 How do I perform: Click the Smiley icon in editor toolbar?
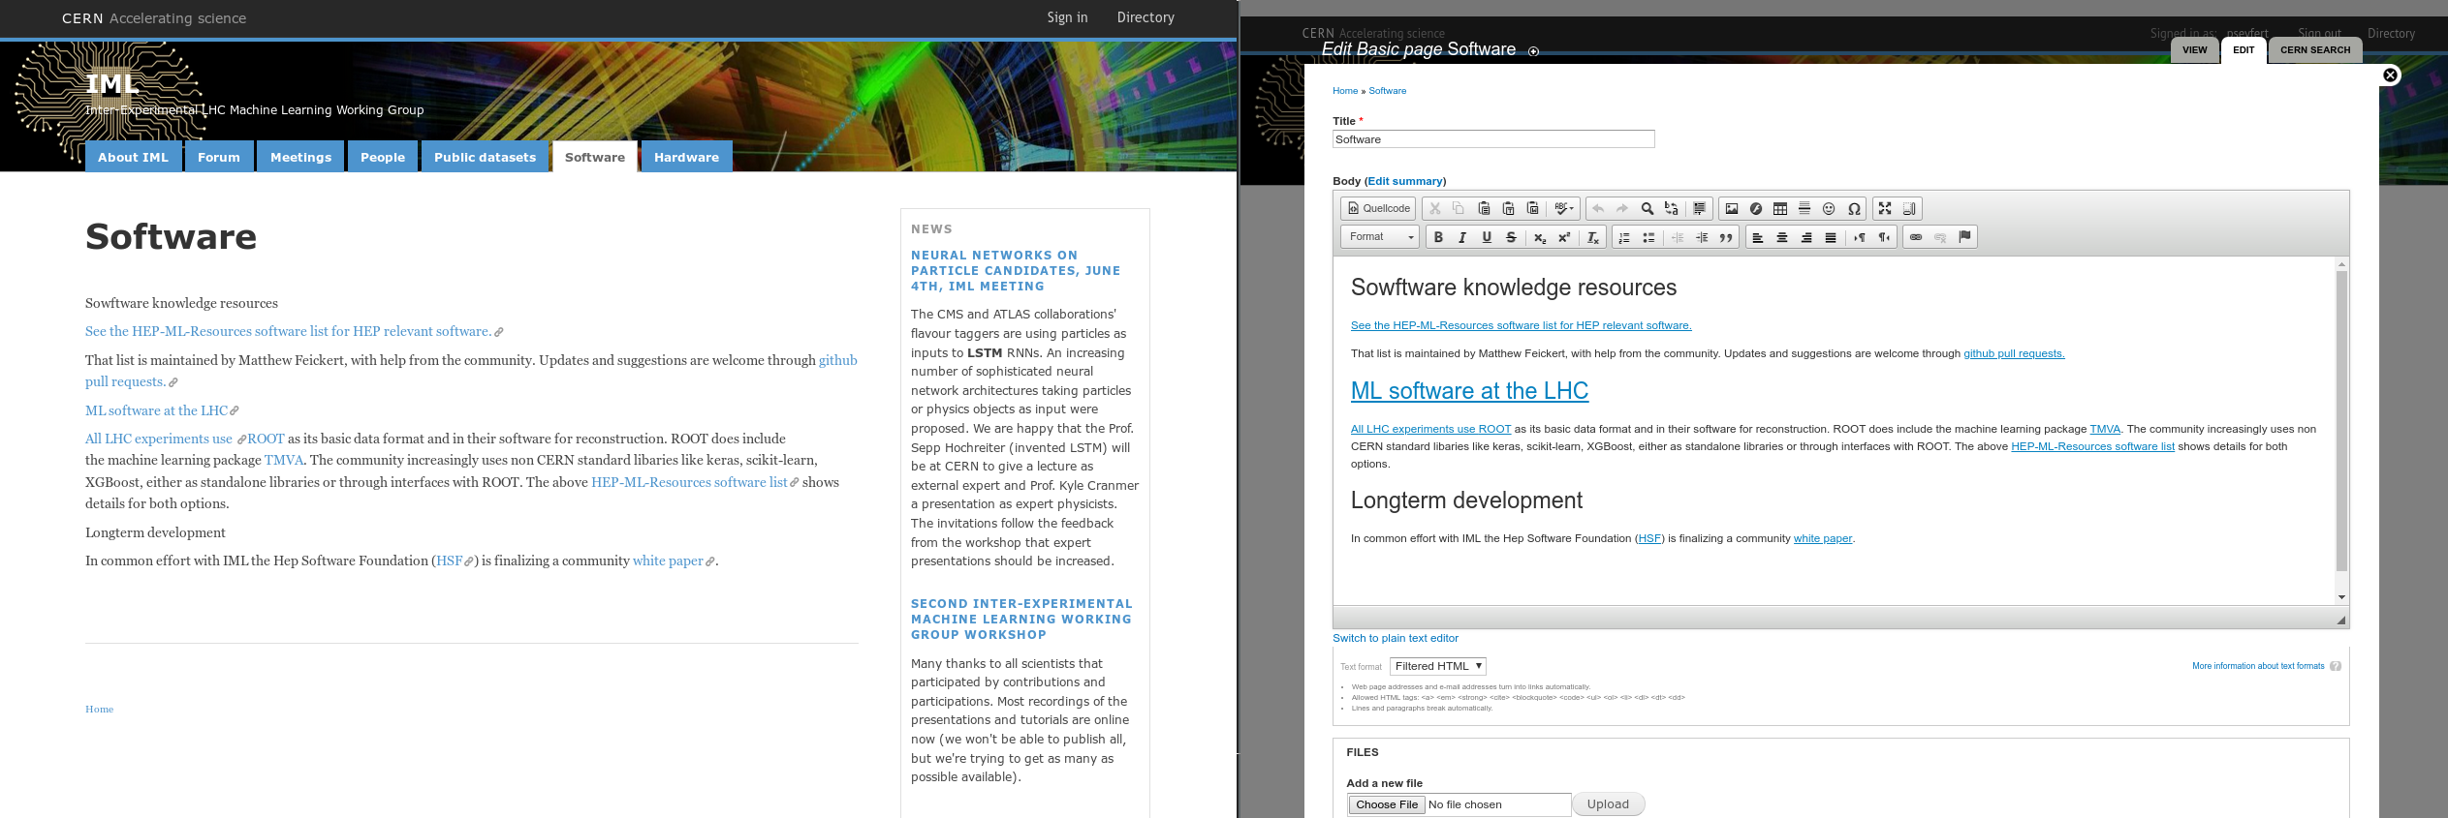[1829, 208]
